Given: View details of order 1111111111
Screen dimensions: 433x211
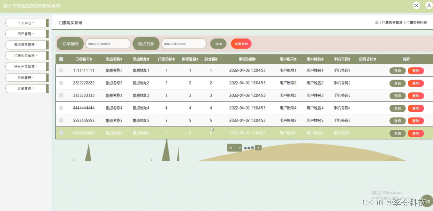Looking at the screenshot, I should coord(397,71).
